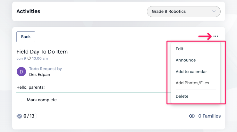The image size is (237, 132).
Task: Click the Des Edpan author name
Action: (39, 75)
